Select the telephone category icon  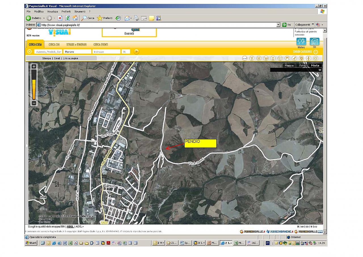[294, 58]
